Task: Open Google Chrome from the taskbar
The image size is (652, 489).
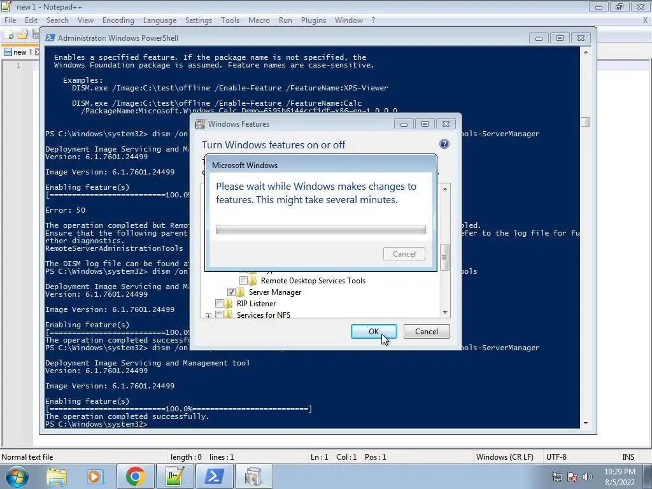Action: point(135,476)
